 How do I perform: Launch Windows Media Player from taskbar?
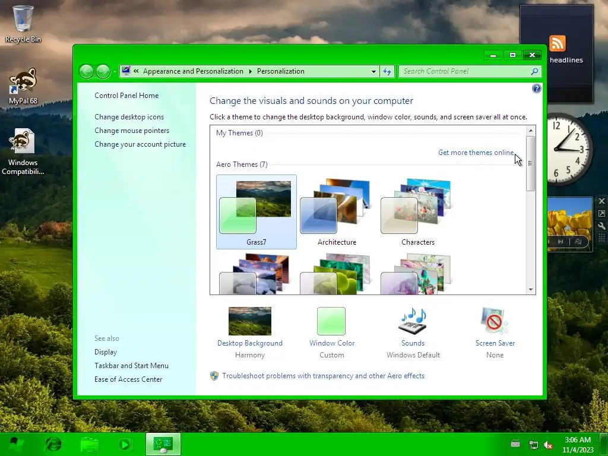tap(125, 444)
